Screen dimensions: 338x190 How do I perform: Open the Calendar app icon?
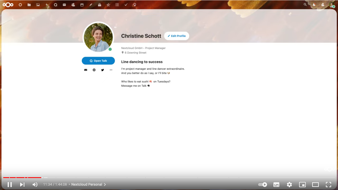(82, 5)
